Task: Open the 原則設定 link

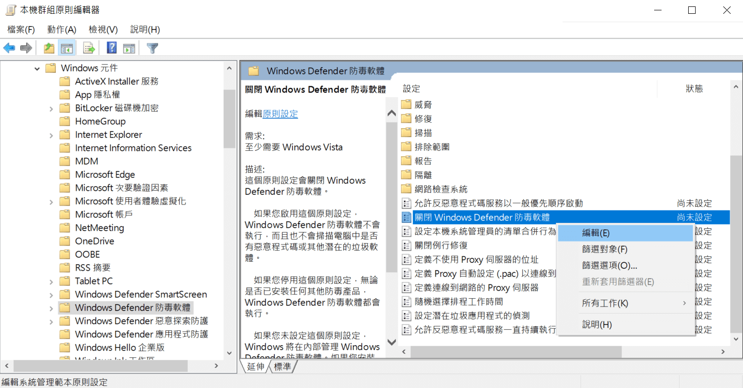Action: [x=280, y=114]
